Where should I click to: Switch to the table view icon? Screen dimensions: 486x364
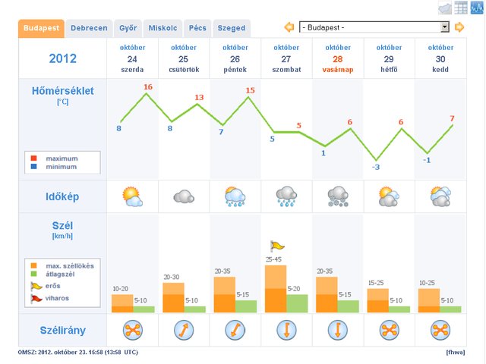click(461, 8)
